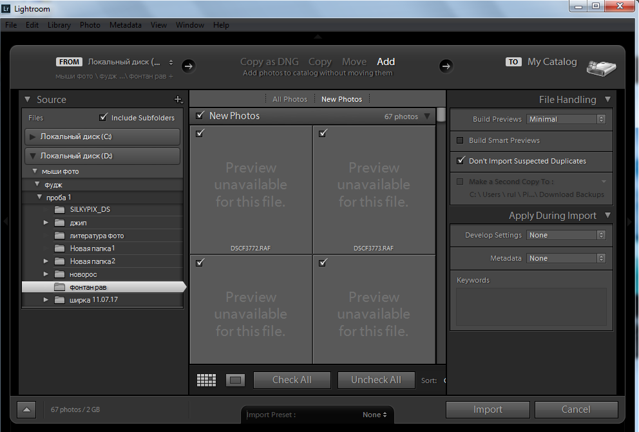Viewport: 639px width, 432px height.
Task: Expand the Новая папка2 folder
Action: pyautogui.click(x=46, y=261)
